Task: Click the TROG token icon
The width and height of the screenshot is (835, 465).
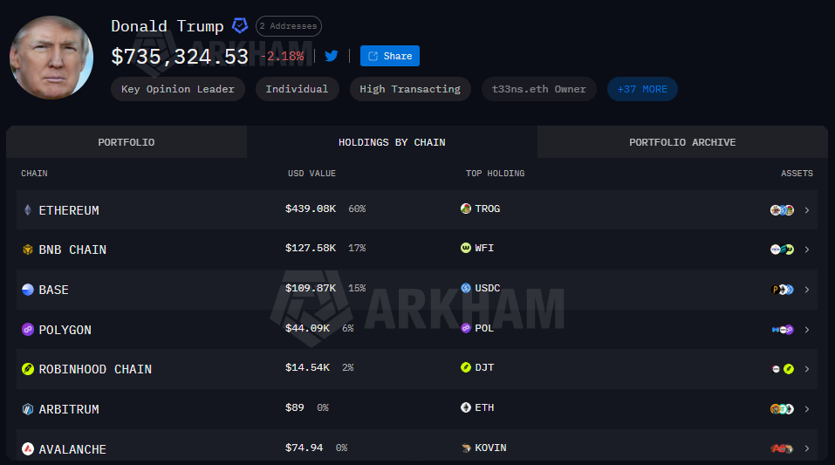Action: (466, 209)
